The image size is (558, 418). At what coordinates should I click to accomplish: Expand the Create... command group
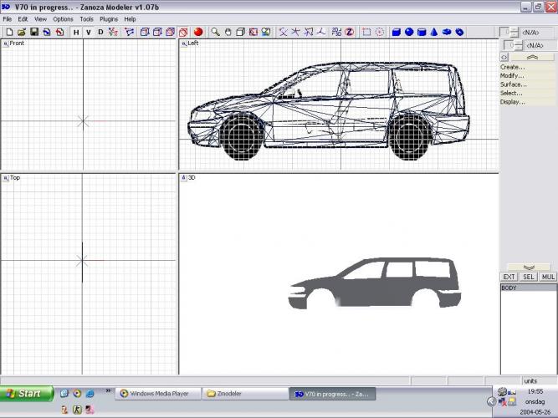pos(513,67)
